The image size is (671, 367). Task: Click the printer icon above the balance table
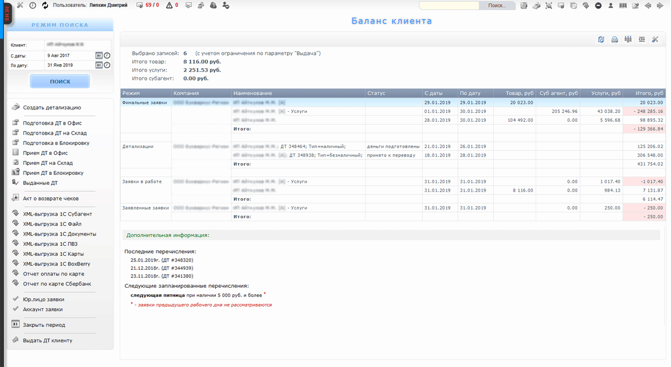615,40
